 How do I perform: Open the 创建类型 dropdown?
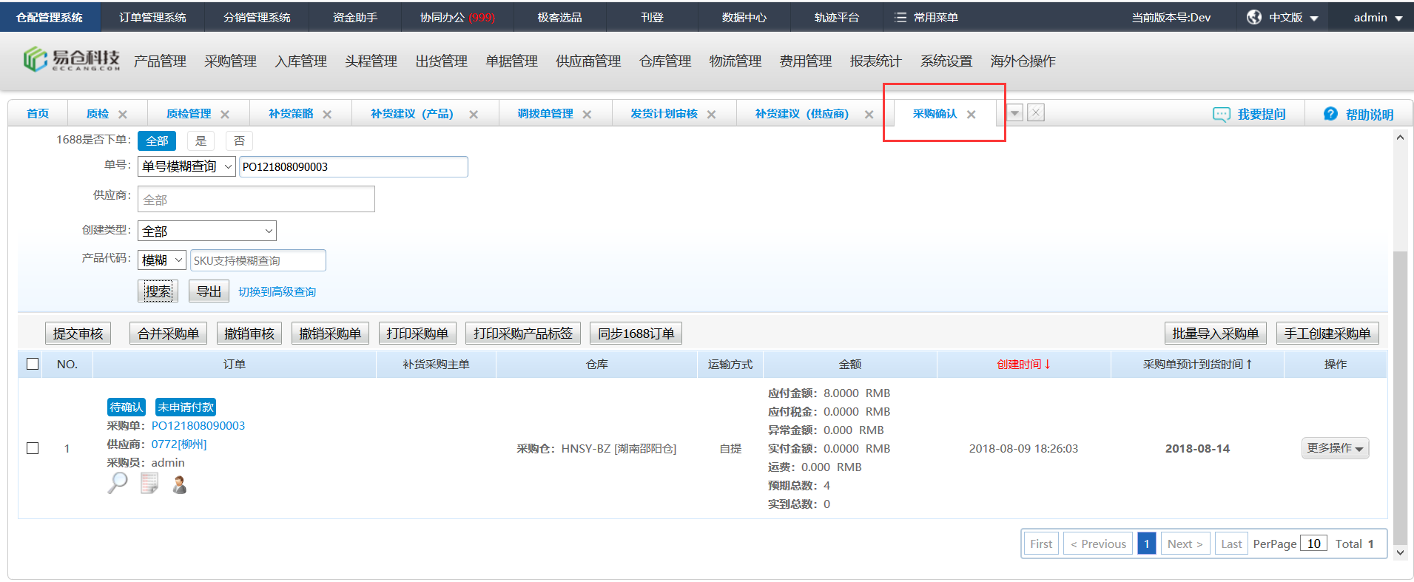[x=206, y=231]
